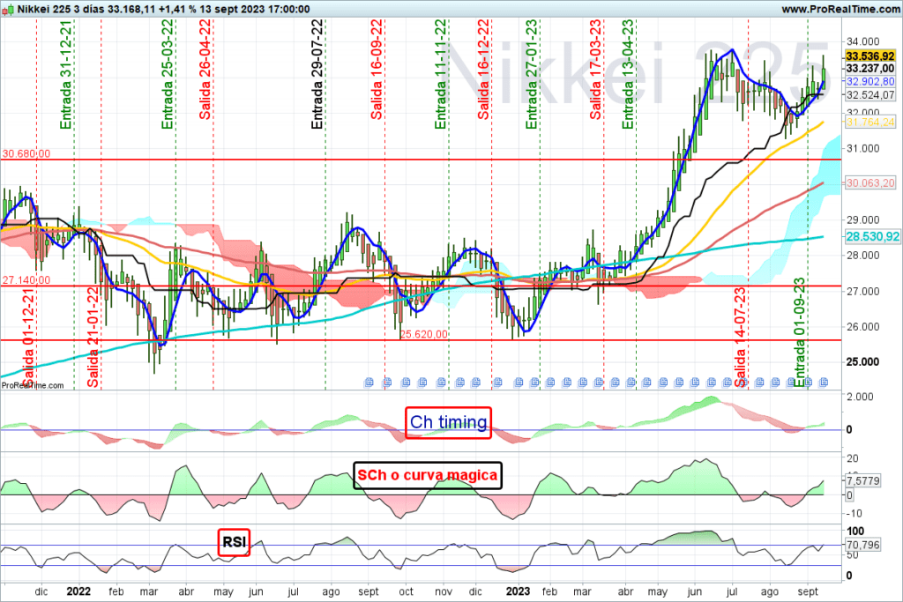
Task: Select the Salida 01-12-21 marker text
Action: coord(29,338)
